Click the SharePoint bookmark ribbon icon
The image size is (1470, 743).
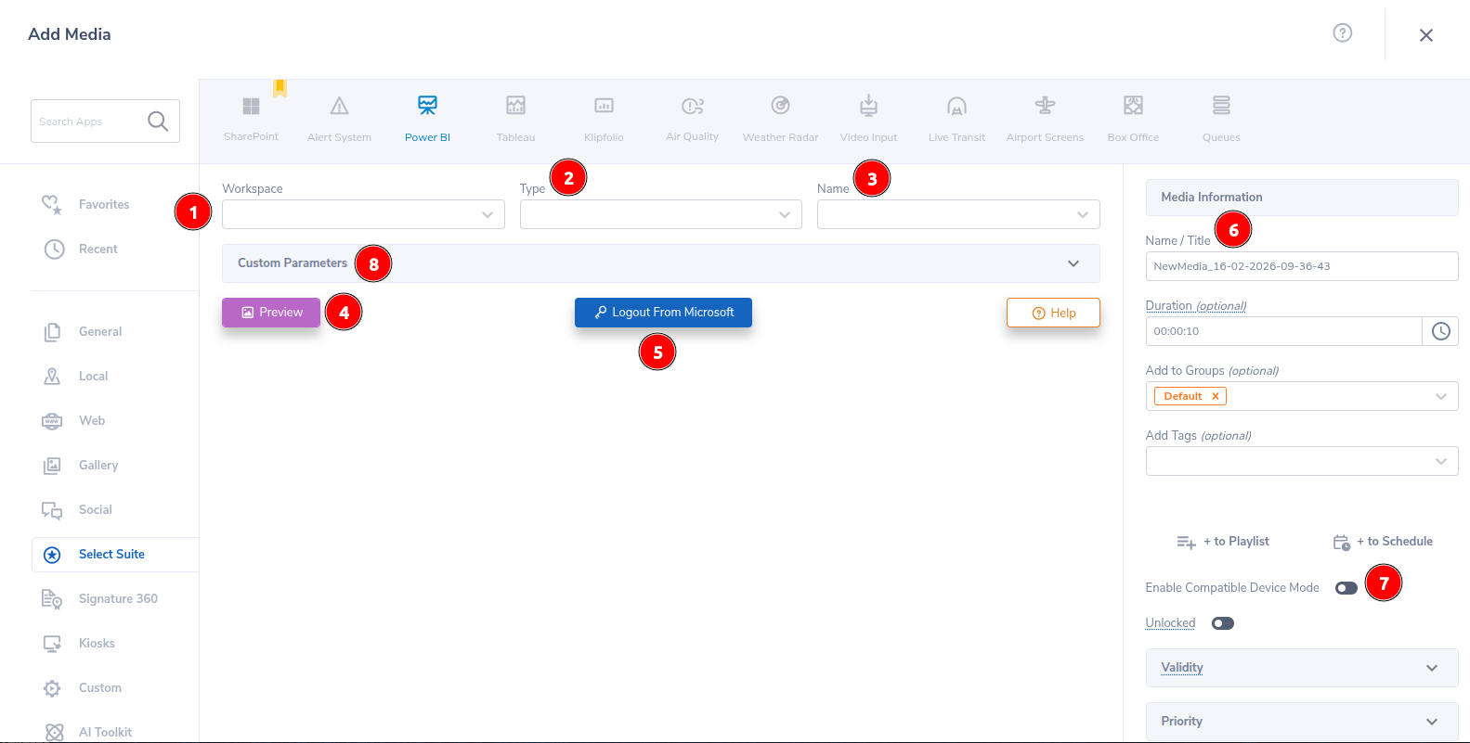pyautogui.click(x=280, y=88)
